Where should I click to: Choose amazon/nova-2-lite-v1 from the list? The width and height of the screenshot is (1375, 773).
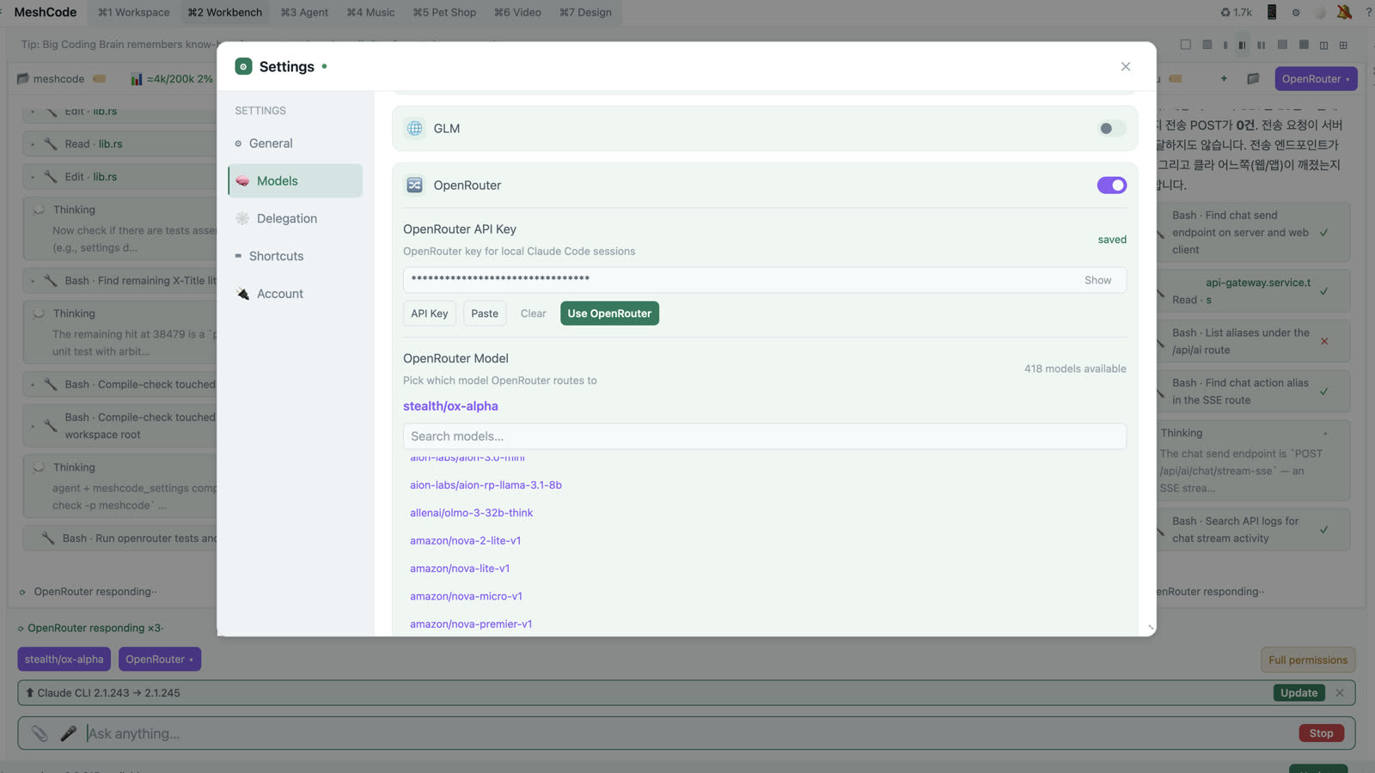pyautogui.click(x=465, y=540)
